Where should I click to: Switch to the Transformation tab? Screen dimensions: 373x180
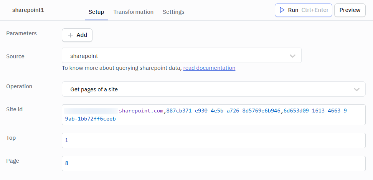(x=133, y=12)
